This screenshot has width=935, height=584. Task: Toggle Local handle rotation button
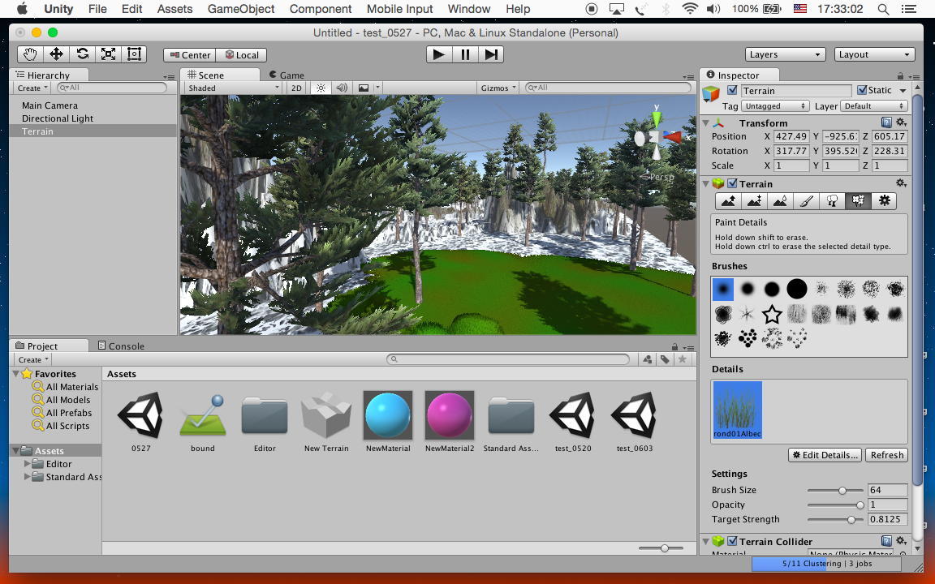coord(242,55)
